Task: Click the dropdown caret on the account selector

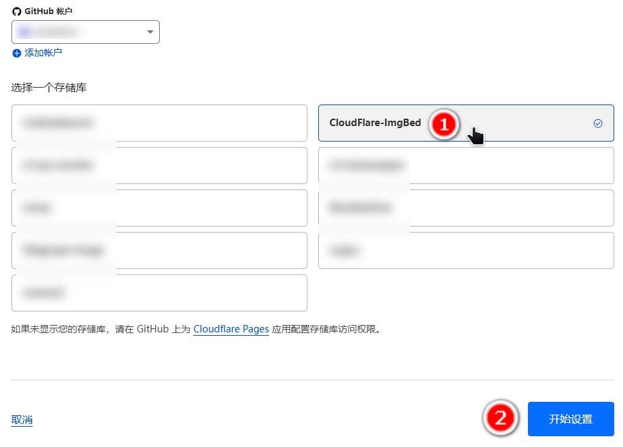Action: tap(151, 32)
